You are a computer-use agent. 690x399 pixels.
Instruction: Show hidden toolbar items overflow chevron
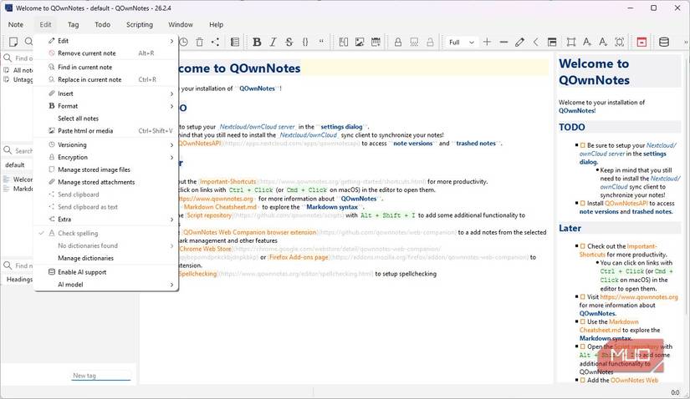[x=686, y=43]
